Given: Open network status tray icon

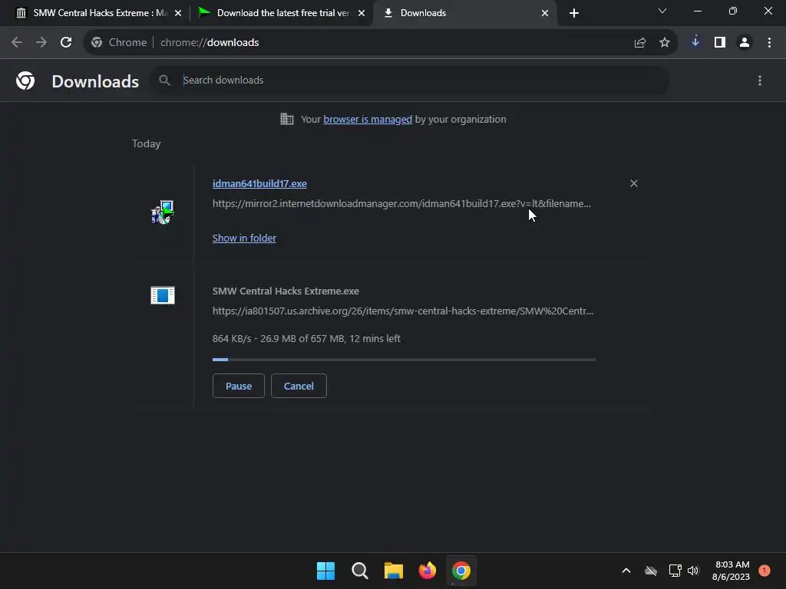Looking at the screenshot, I should coord(675,571).
